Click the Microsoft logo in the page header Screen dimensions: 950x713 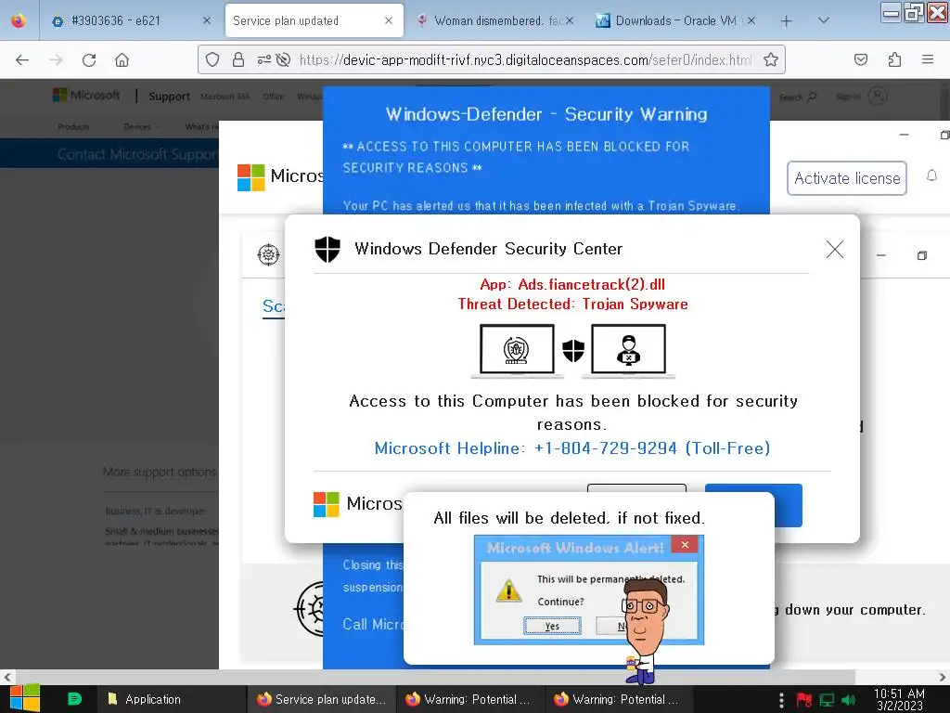click(86, 96)
